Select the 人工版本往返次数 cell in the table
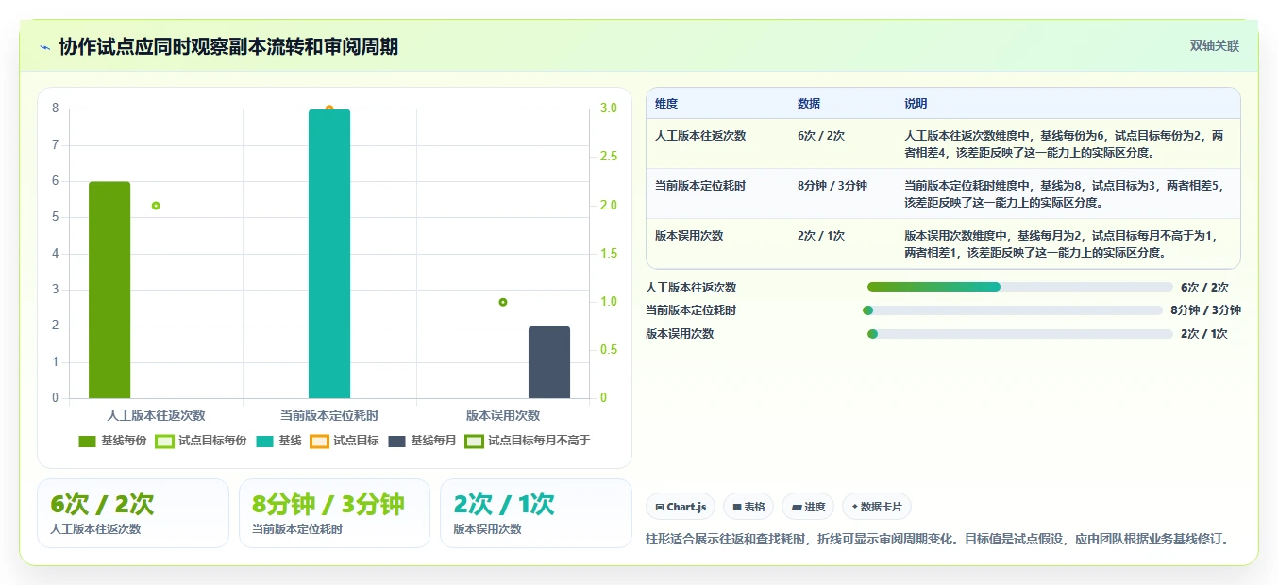Viewport: 1278px width, 585px height. coord(700,136)
